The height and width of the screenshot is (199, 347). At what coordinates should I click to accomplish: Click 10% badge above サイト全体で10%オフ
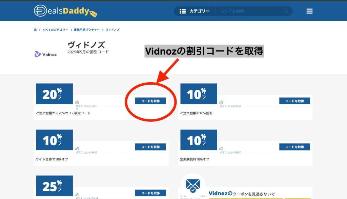point(55,140)
